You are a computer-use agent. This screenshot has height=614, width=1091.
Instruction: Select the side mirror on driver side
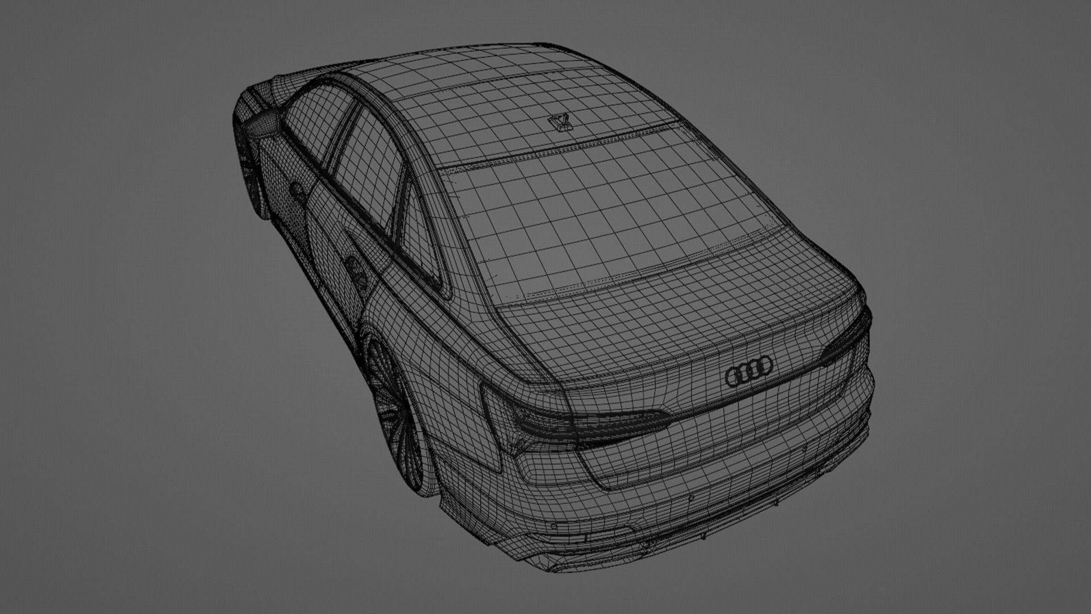[x=263, y=123]
